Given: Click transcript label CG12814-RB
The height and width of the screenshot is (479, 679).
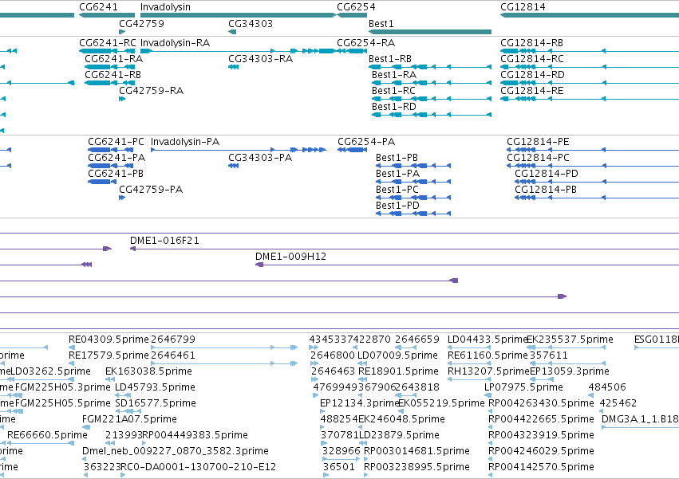Looking at the screenshot, I should (531, 43).
